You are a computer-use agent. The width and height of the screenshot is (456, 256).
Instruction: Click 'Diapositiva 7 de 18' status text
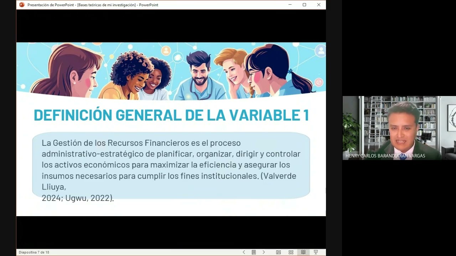(x=34, y=252)
